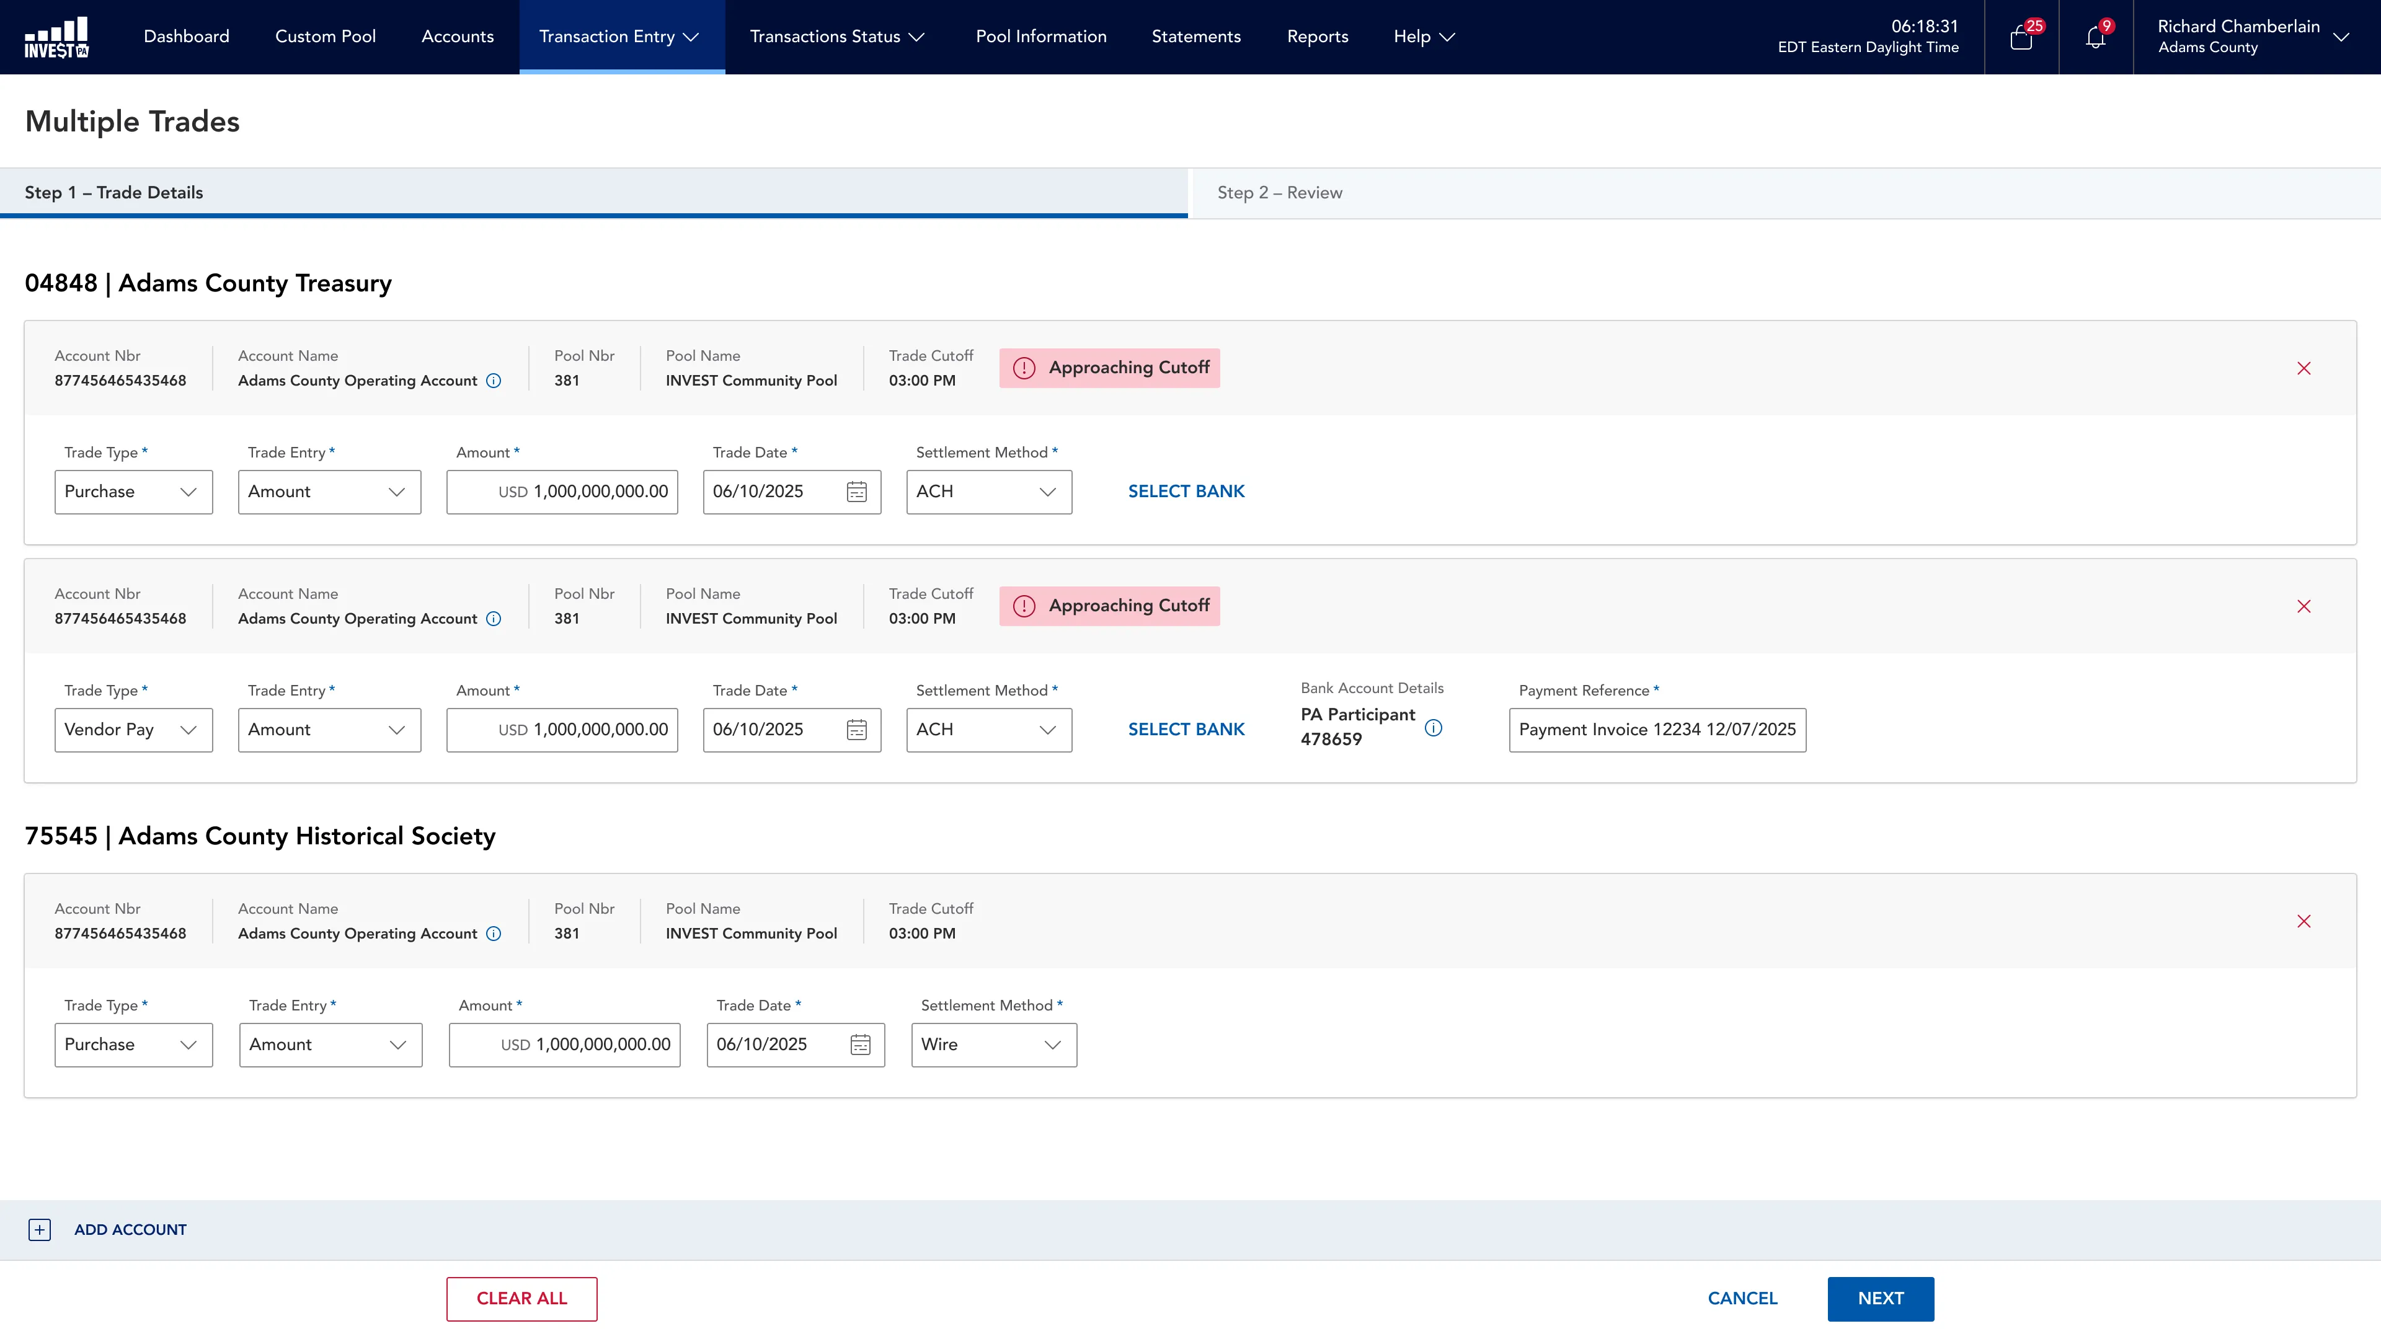Click the INVEST PA logo
This screenshot has height=1339, width=2381.
click(56, 37)
